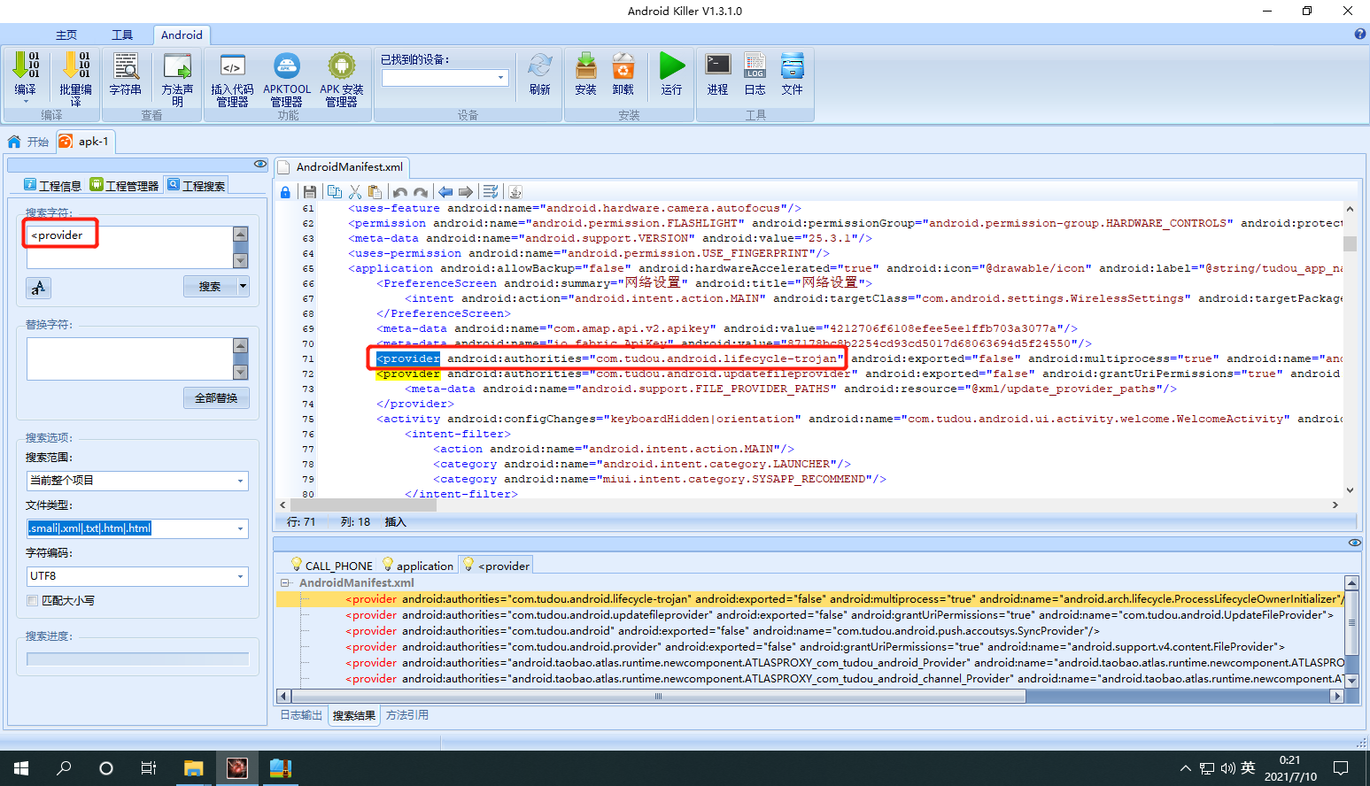Screen dimensions: 1370x786
Task: Open the APKTOOL 管理器 tool
Action: point(287,80)
